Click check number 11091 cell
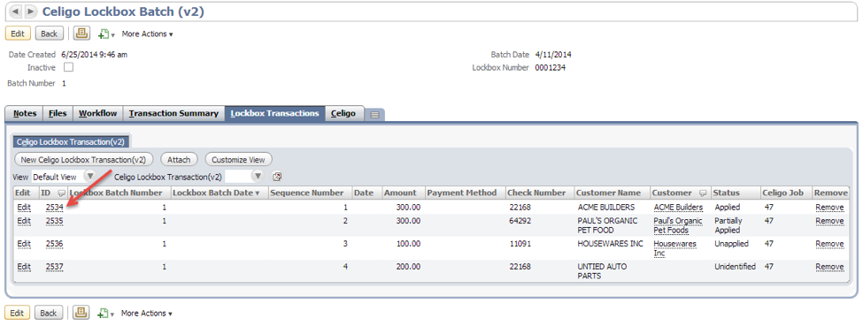Image resolution: width=863 pixels, height=326 pixels. [520, 244]
